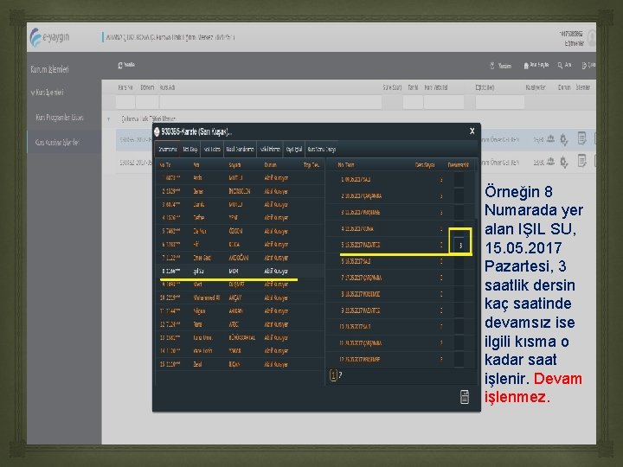Select student row 10 Muhammed Ali AKÇAY

[x=241, y=297]
